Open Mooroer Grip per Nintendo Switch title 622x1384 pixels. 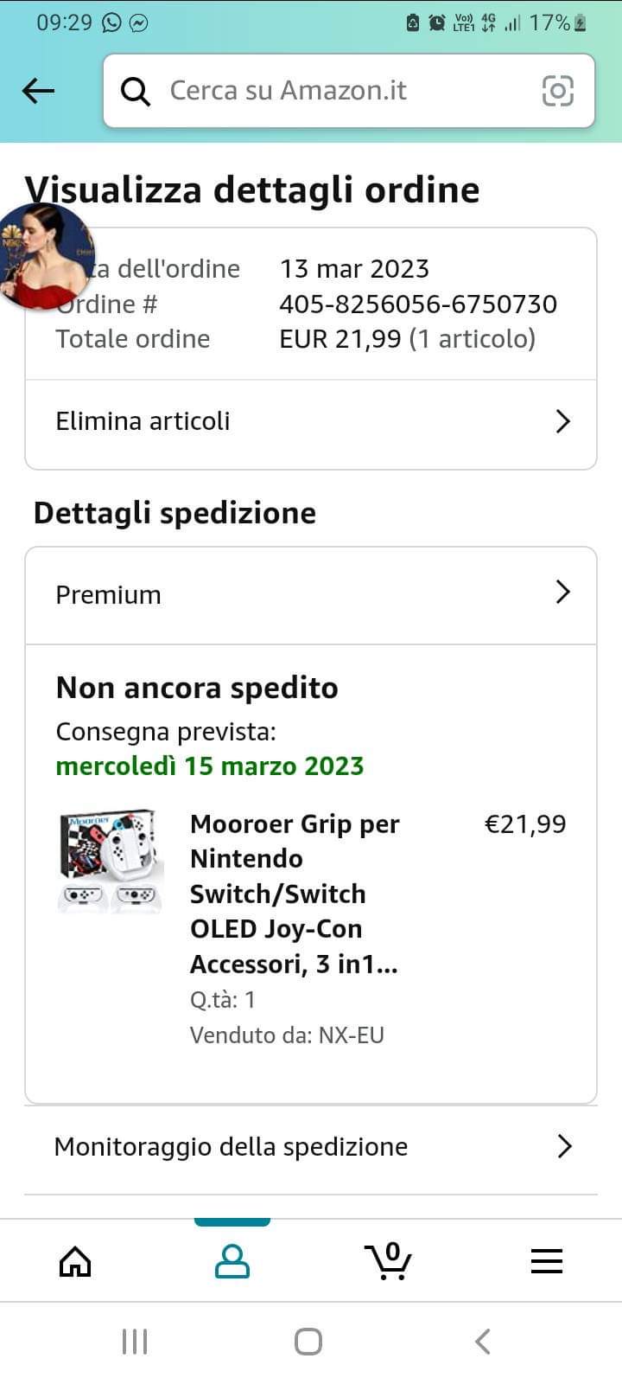point(295,894)
